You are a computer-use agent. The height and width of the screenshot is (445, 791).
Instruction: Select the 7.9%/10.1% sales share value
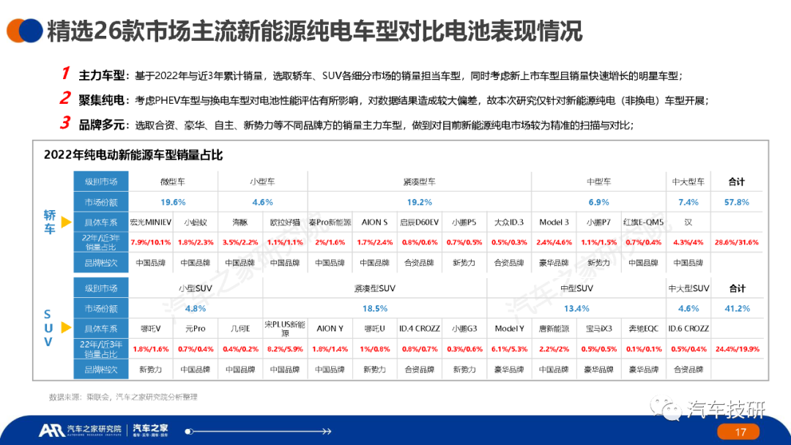tap(150, 242)
